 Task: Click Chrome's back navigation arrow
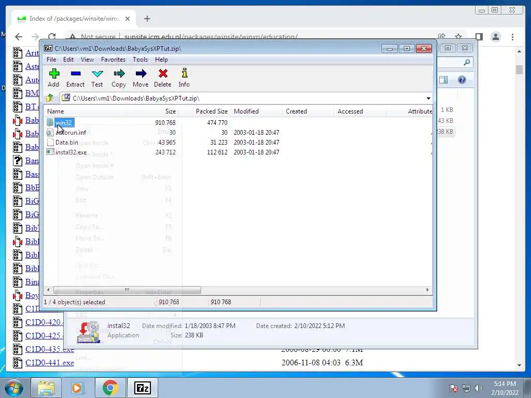coord(19,37)
